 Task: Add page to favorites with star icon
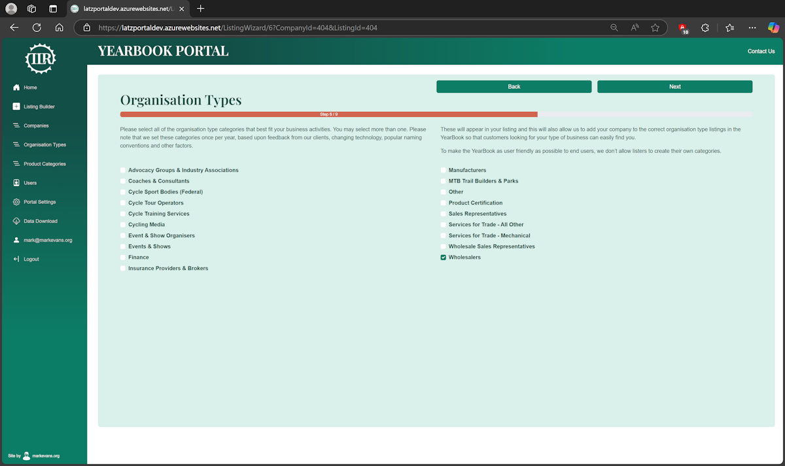click(x=655, y=28)
